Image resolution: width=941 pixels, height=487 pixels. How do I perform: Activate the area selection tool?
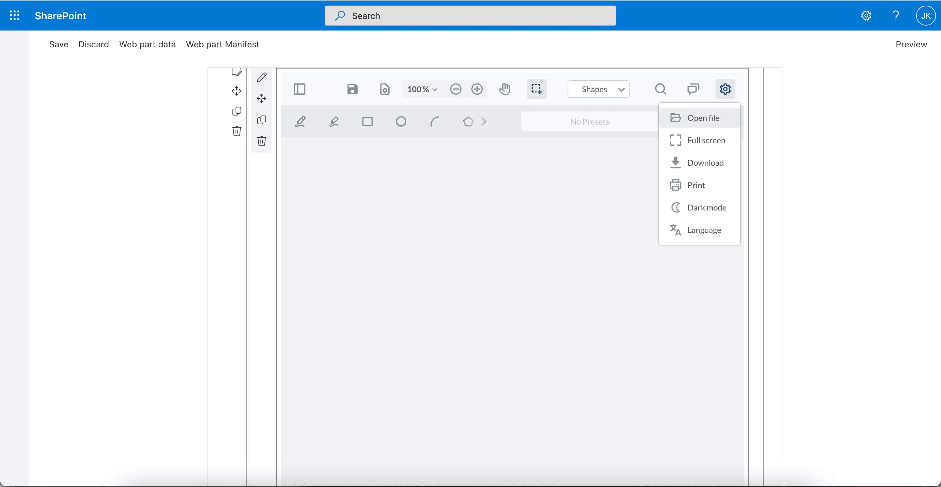tap(536, 89)
